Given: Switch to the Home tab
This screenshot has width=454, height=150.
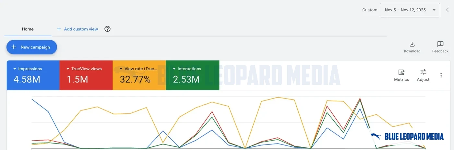Looking at the screenshot, I should (28, 29).
